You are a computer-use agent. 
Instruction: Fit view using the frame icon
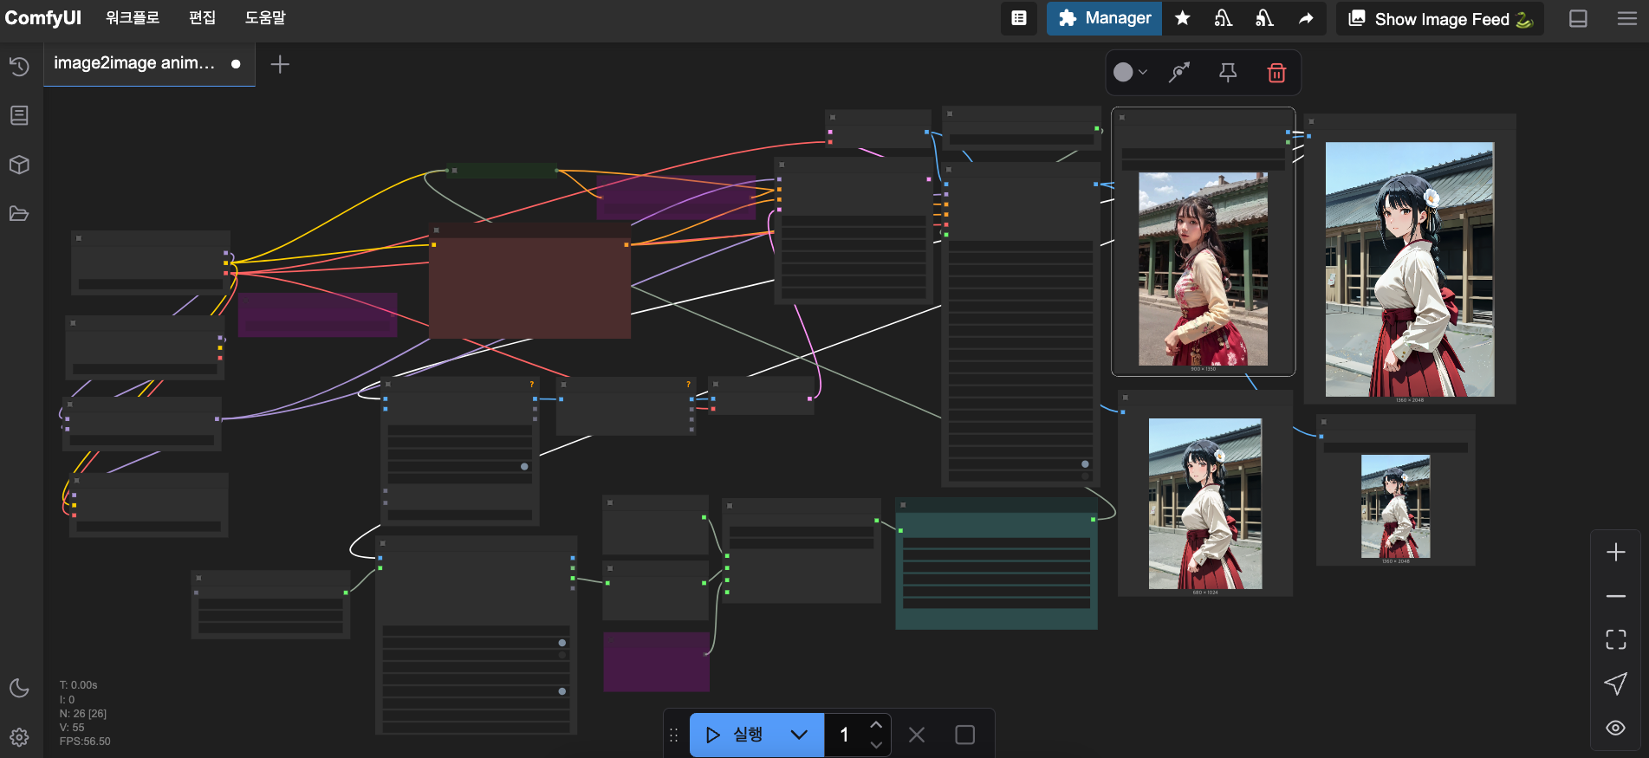pos(1615,640)
